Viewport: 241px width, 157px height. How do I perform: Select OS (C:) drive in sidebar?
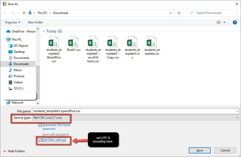(x=16, y=88)
